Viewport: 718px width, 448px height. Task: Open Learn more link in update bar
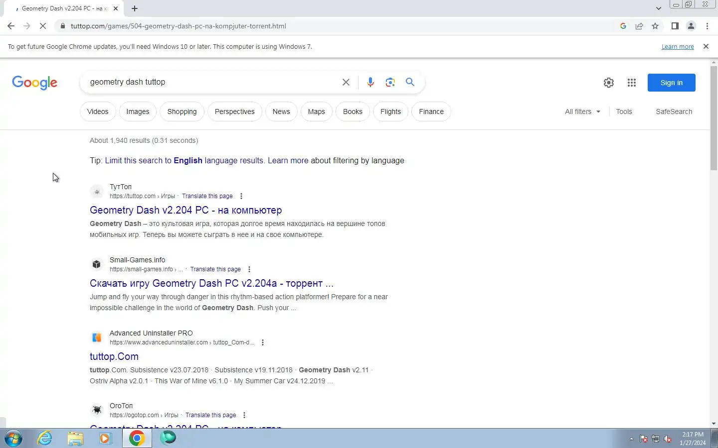[678, 47]
